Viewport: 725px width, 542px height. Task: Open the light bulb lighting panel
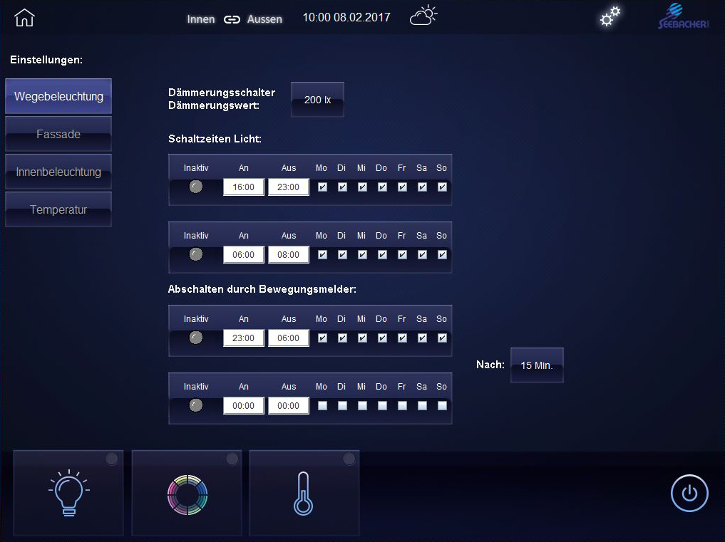click(x=68, y=493)
